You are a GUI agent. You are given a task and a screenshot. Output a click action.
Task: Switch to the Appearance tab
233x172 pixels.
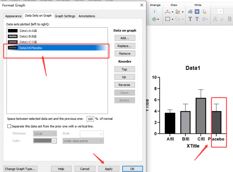(13, 16)
